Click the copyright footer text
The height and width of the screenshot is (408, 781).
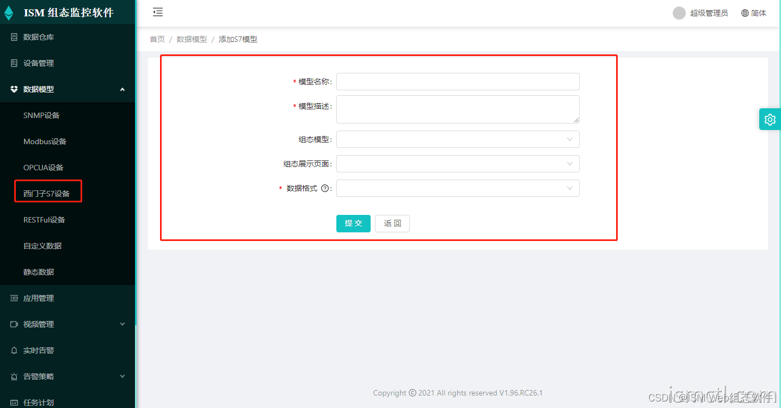click(x=458, y=393)
